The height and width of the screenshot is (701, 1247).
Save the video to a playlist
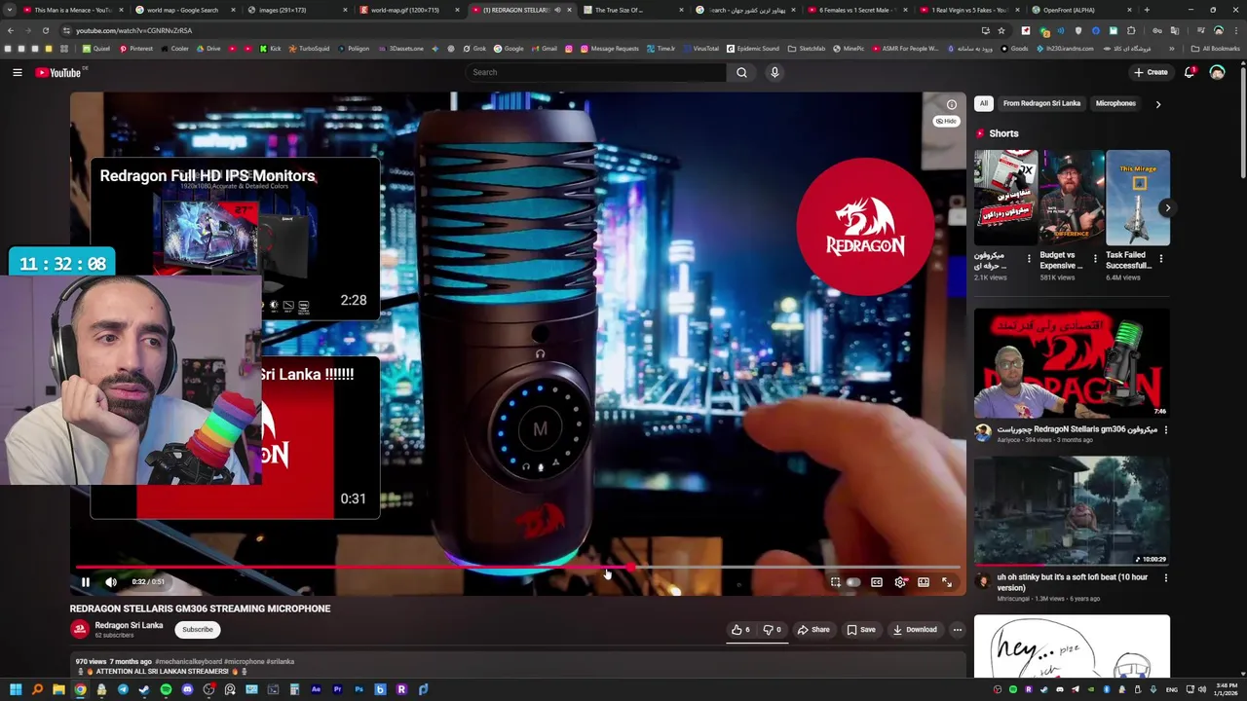[861, 630]
